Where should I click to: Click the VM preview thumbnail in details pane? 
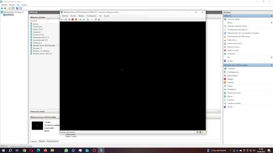tap(37, 126)
